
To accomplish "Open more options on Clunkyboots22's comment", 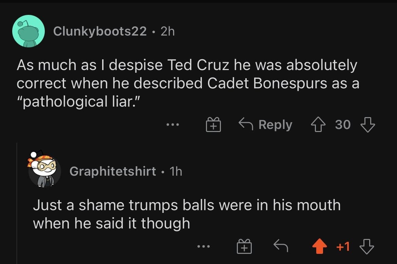I will 172,125.
